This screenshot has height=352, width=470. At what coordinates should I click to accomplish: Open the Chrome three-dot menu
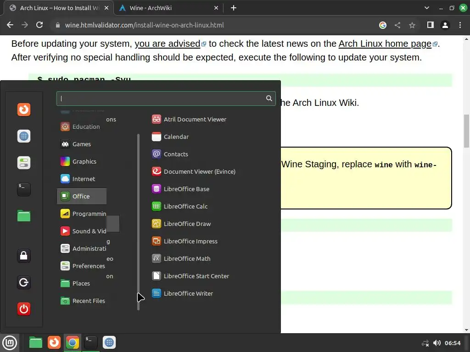460,25
